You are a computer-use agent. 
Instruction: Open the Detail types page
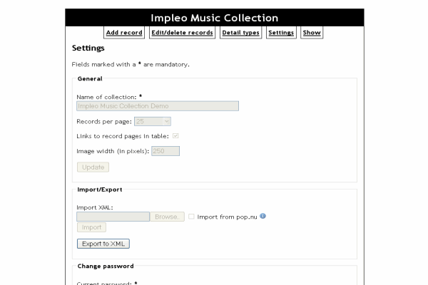pos(240,33)
